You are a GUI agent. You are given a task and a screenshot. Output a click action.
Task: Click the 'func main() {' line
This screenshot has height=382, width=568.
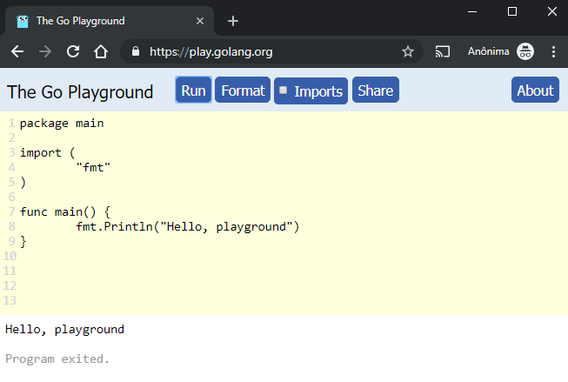(x=65, y=211)
